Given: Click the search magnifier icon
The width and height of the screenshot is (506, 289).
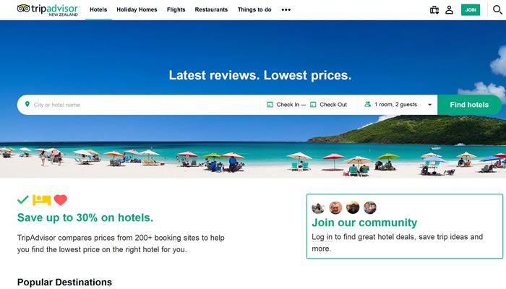Looking at the screenshot, I should point(497,9).
